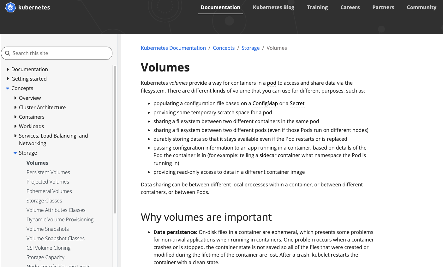Screen dimensions: 443x267
Task: Select Volumes in the sidebar
Action: (x=37, y=163)
